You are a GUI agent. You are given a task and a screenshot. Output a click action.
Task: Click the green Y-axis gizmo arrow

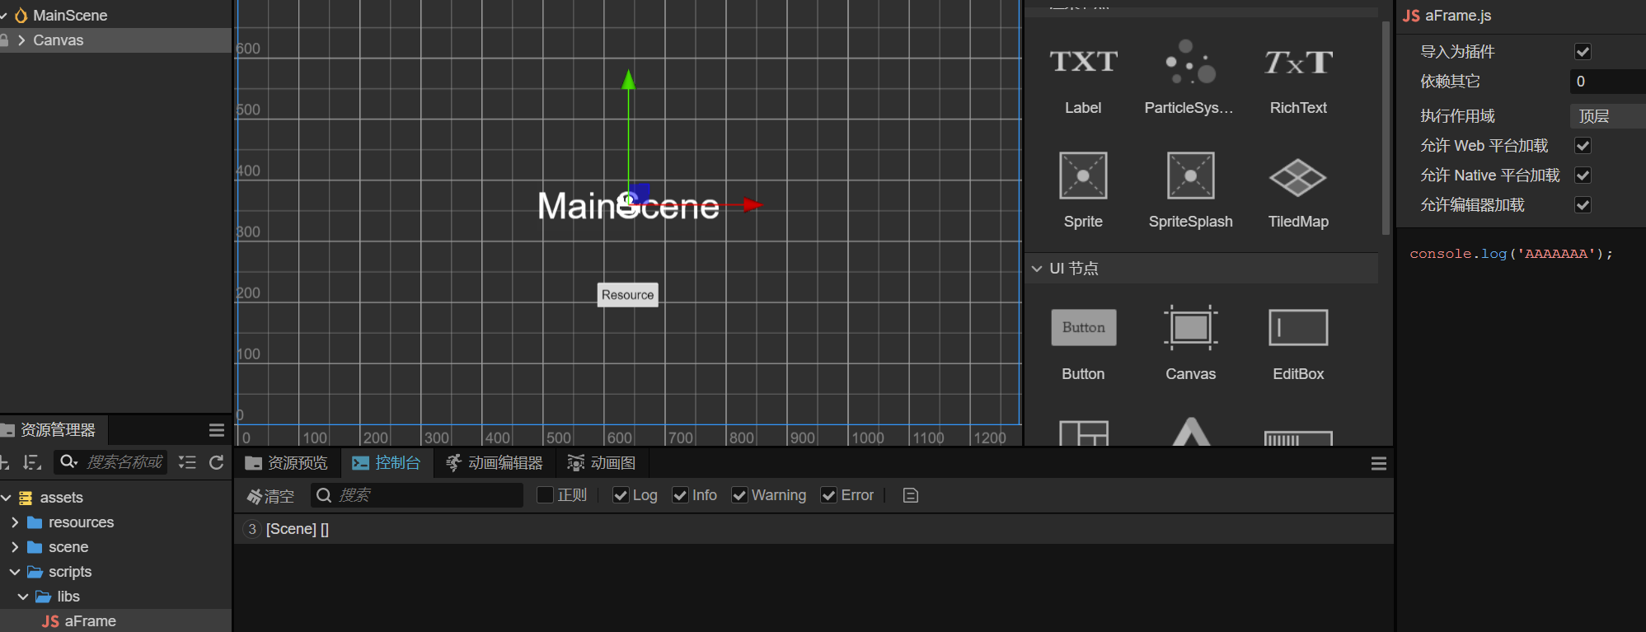pos(629,79)
